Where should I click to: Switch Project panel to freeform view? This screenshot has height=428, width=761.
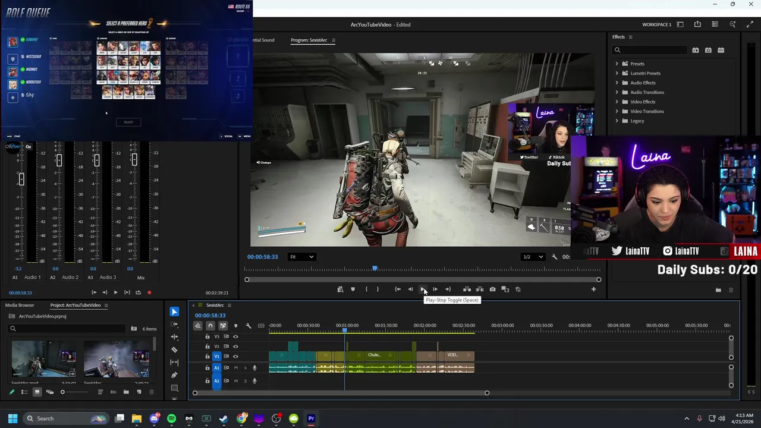[x=50, y=392]
